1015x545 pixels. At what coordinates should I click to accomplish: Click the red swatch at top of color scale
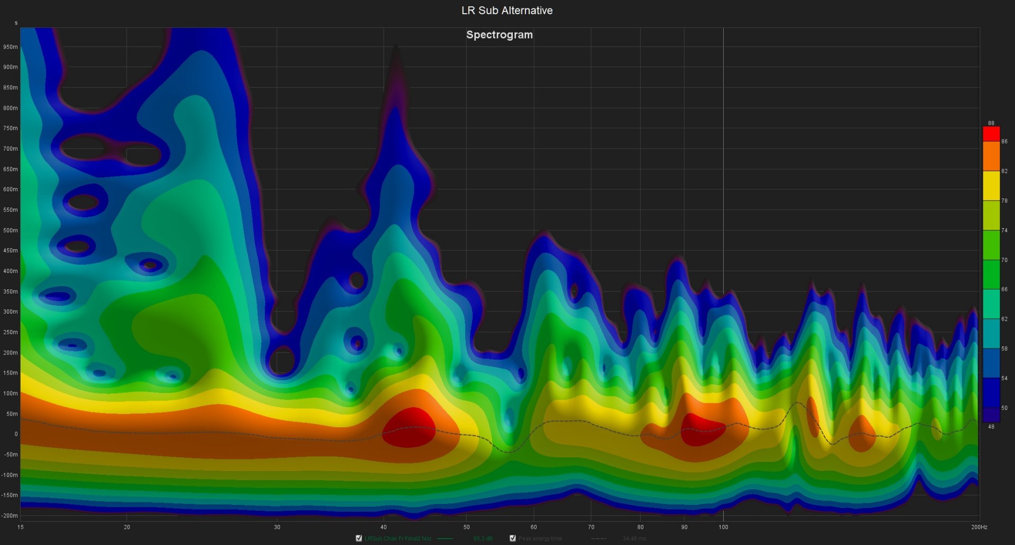[x=991, y=134]
